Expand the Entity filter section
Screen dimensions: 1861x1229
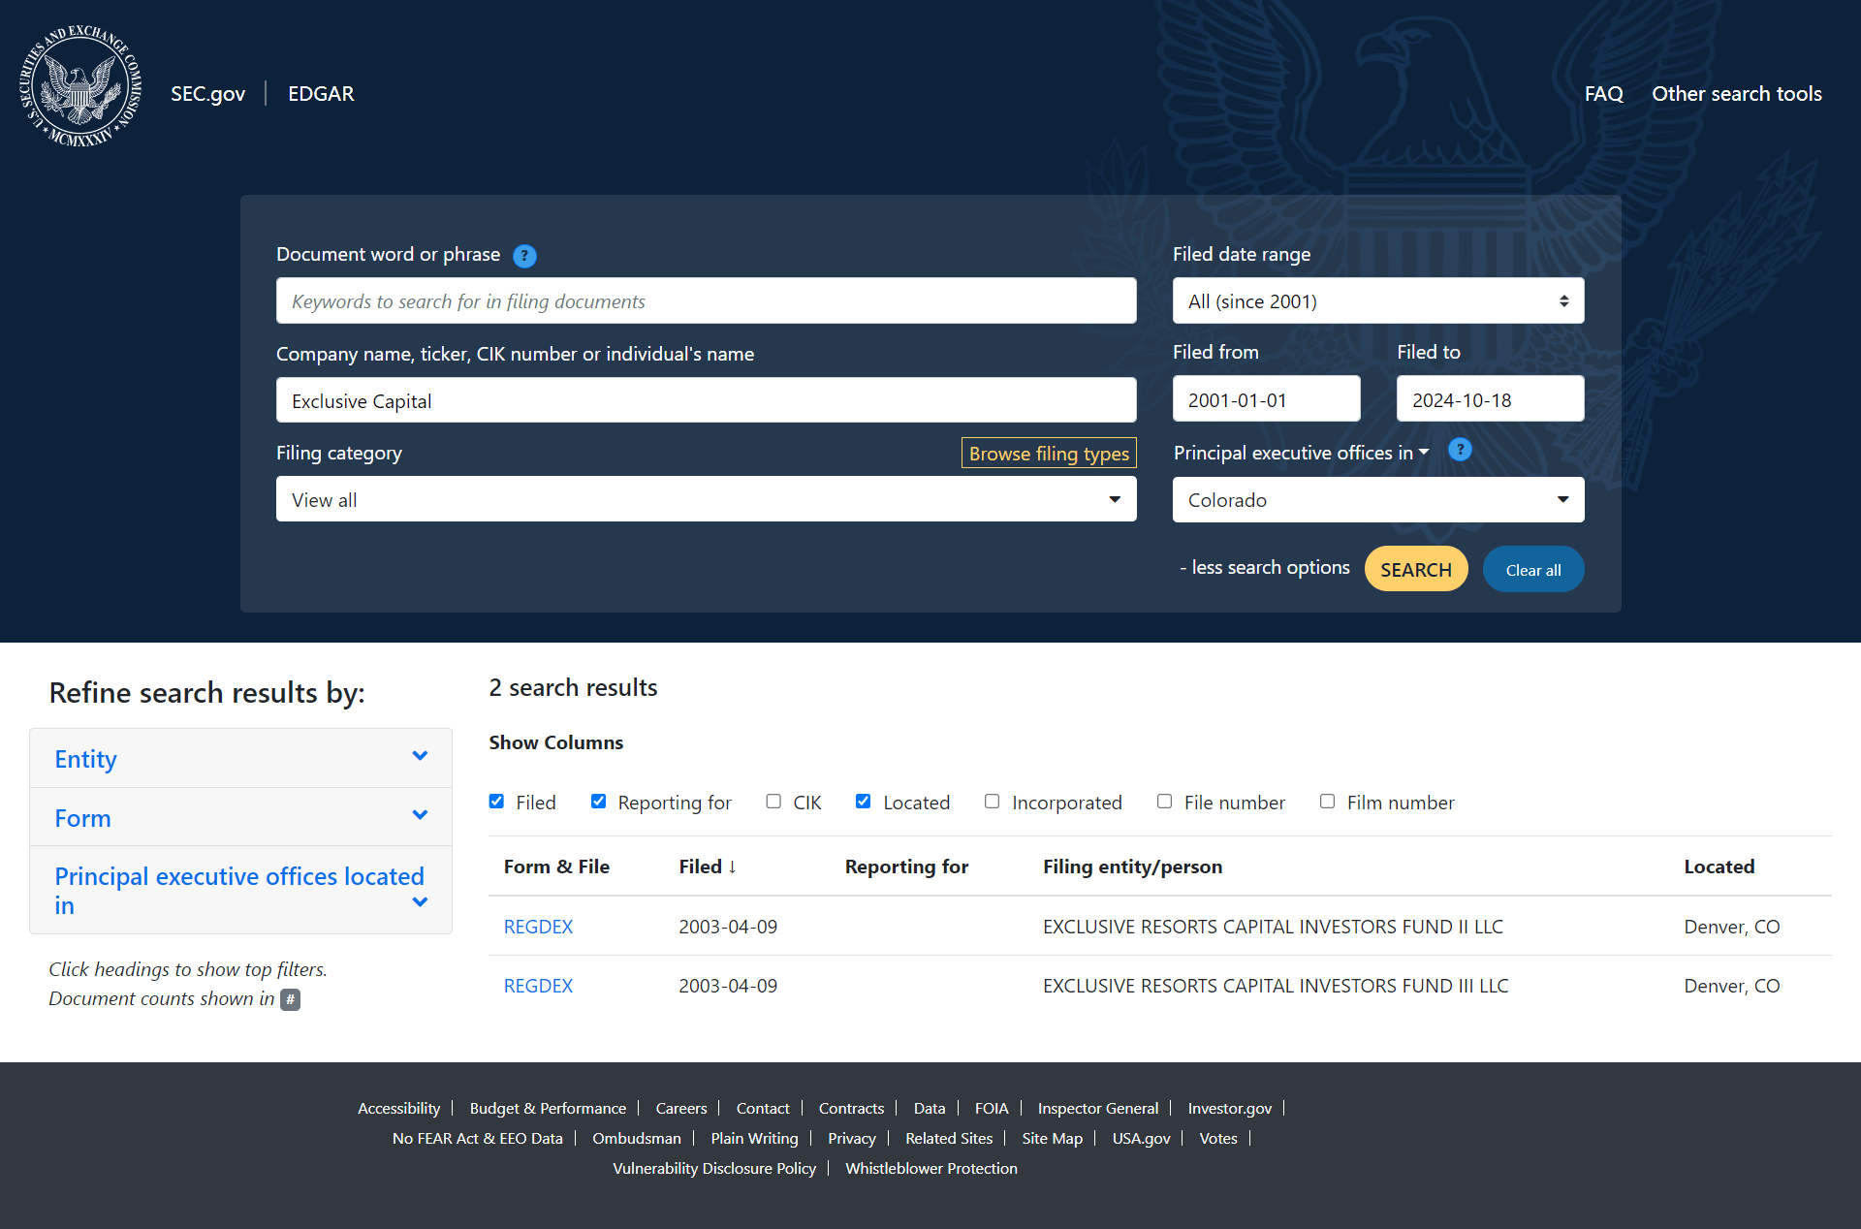pos(240,759)
